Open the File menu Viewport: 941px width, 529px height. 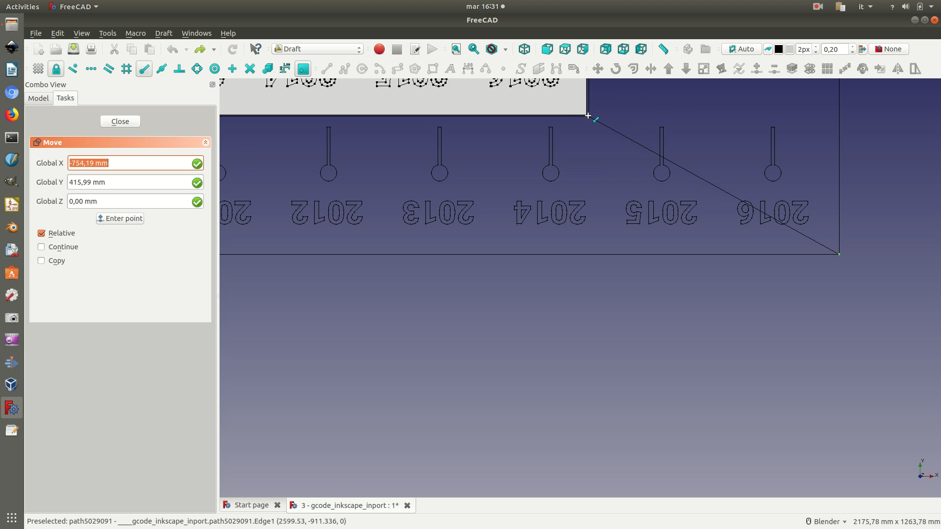(x=36, y=33)
